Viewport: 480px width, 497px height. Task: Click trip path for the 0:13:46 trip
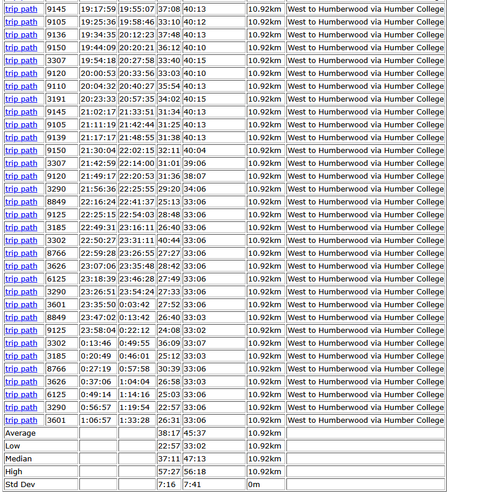click(x=21, y=343)
